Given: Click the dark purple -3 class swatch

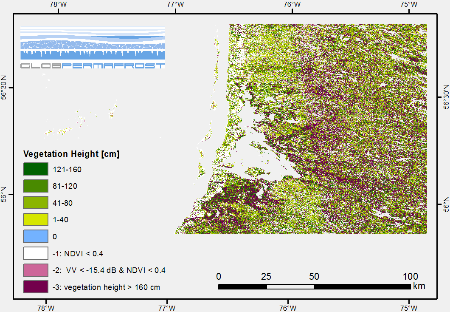Looking at the screenshot, I should coord(36,287).
